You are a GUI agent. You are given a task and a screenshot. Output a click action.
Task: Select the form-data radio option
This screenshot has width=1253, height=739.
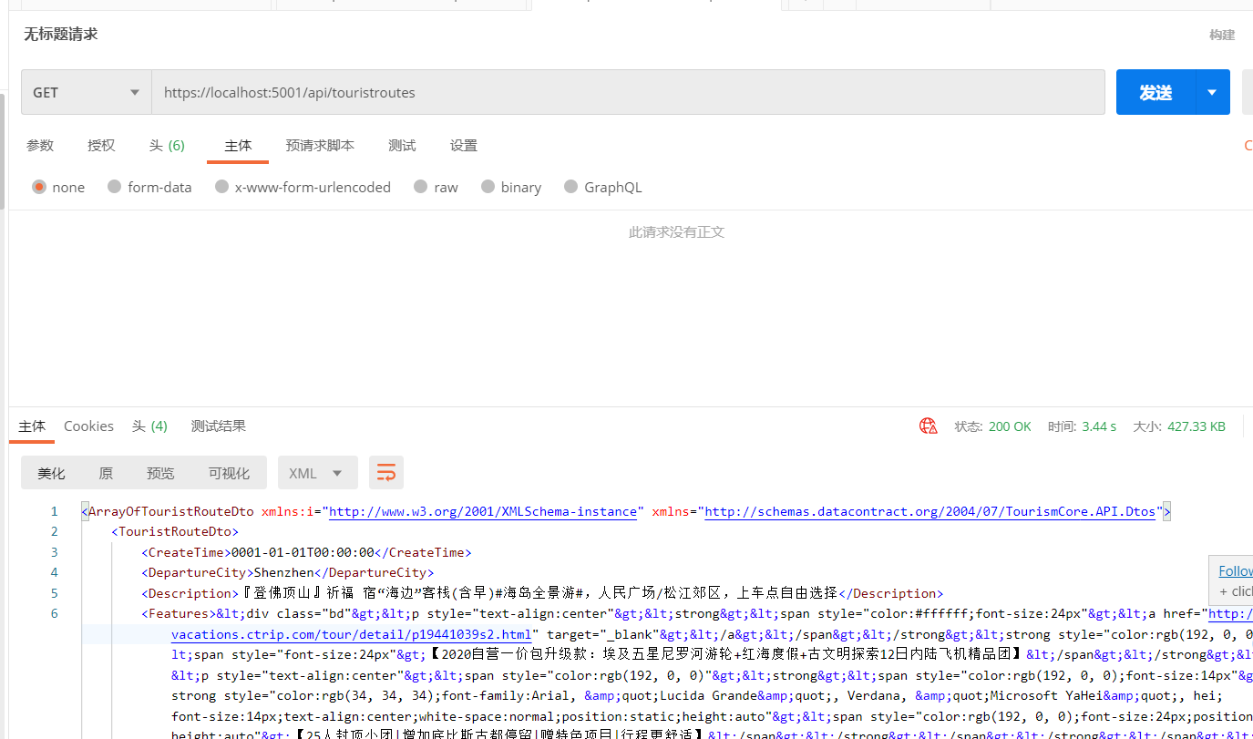[x=114, y=187]
